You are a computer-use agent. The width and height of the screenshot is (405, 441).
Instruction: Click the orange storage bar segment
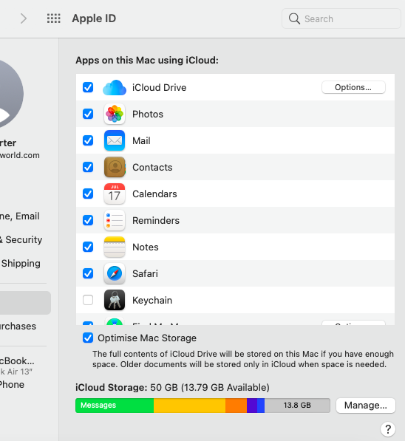pyautogui.click(x=236, y=406)
